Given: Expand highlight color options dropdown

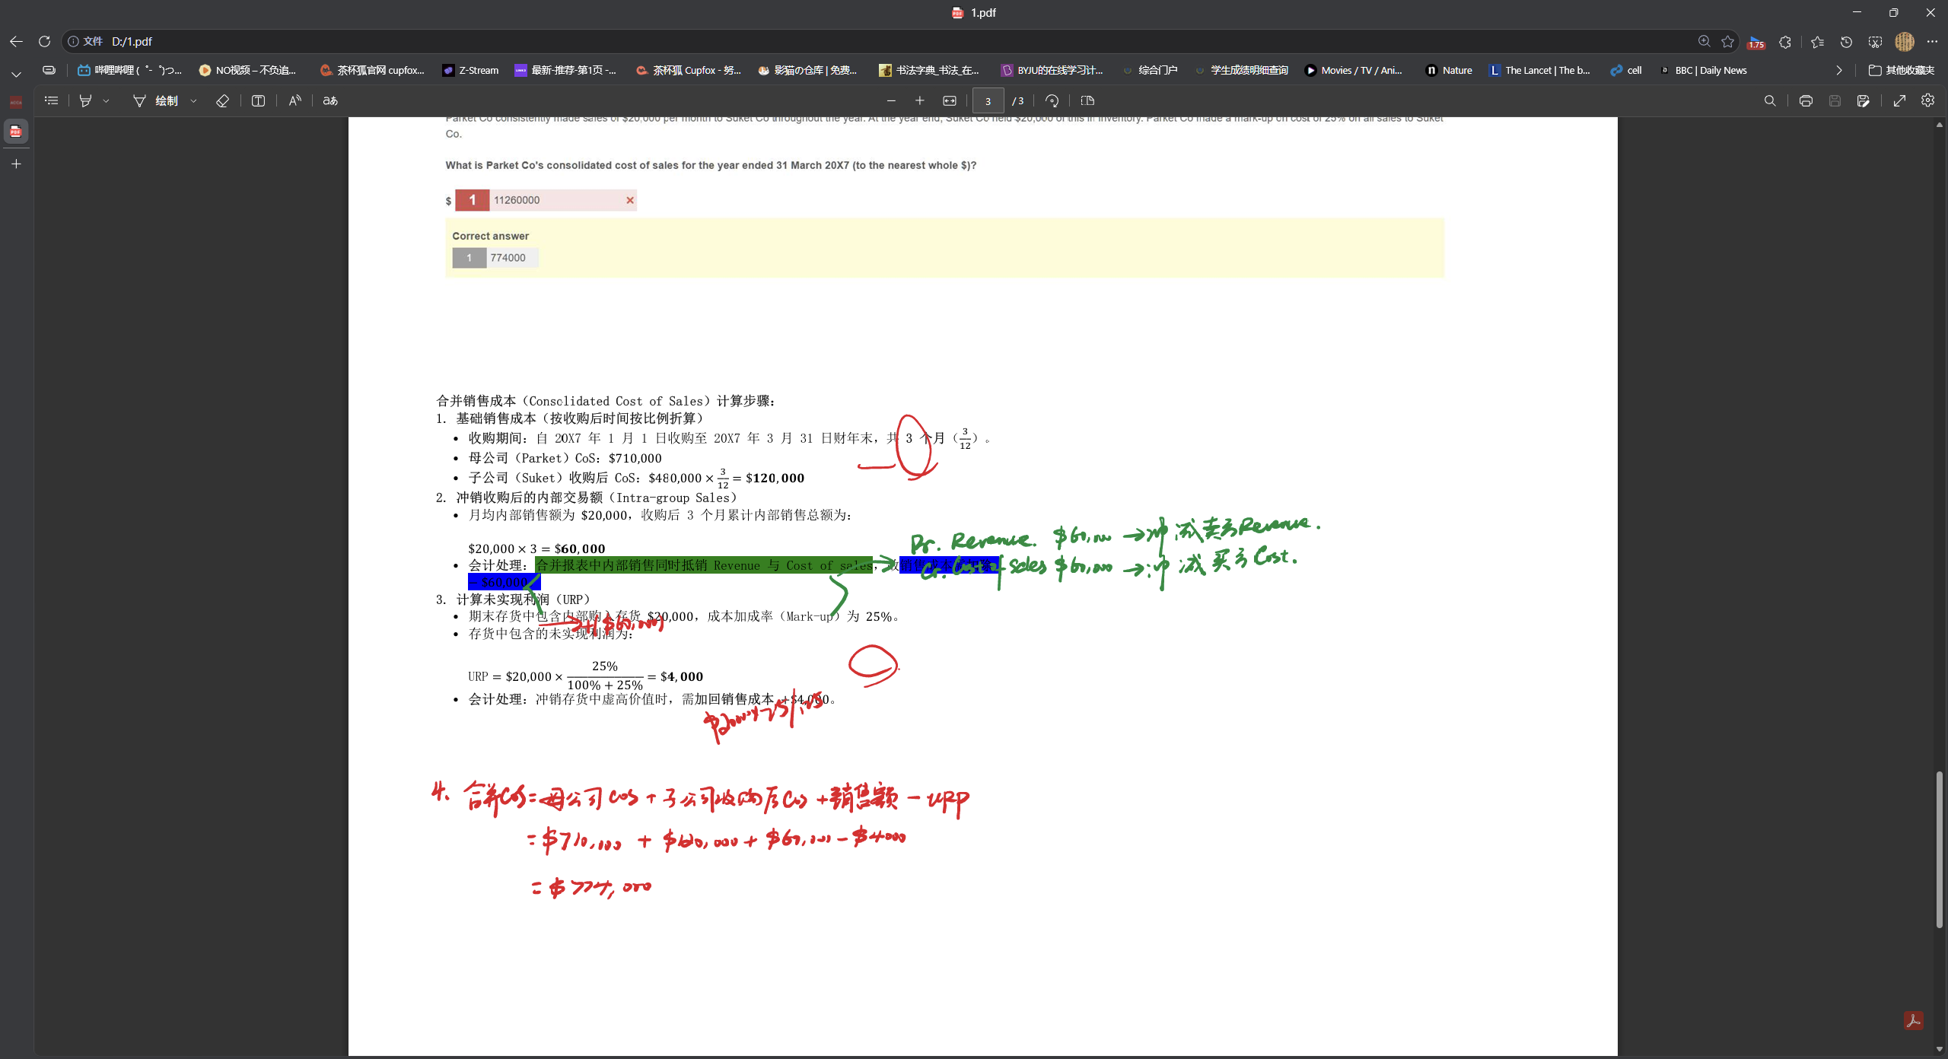Looking at the screenshot, I should tap(106, 100).
